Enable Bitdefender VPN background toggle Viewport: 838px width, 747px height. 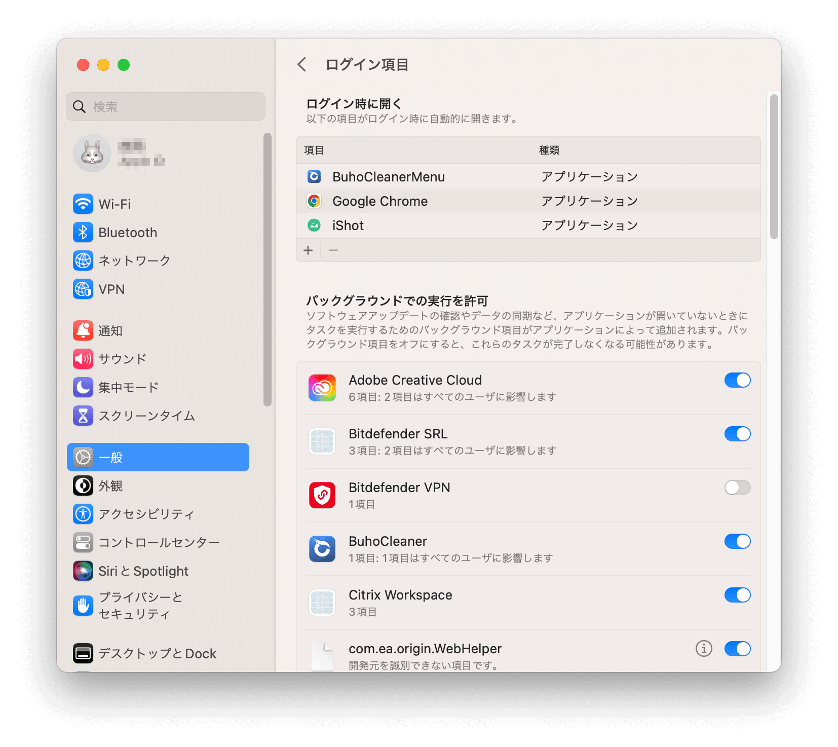click(x=737, y=488)
